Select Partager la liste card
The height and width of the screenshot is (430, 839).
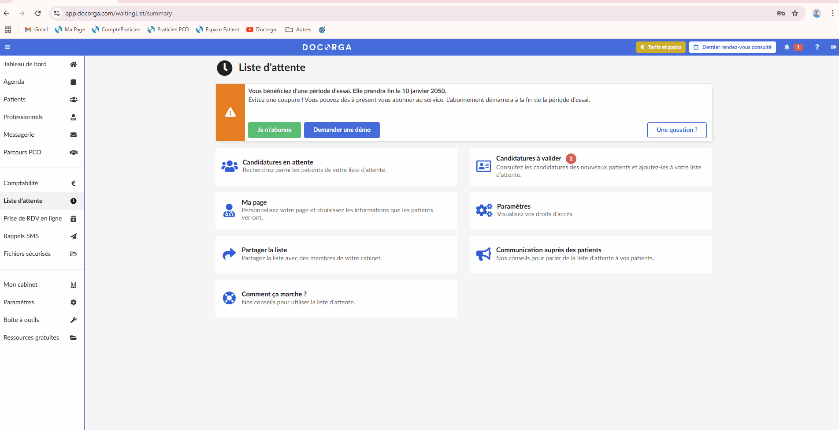click(336, 254)
